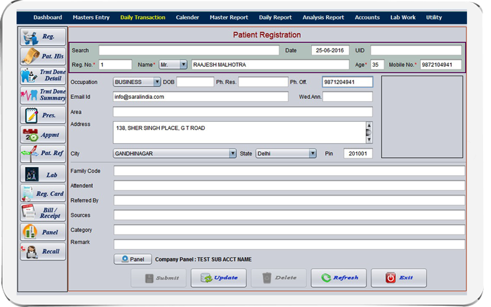Click the Refresh button
The height and width of the screenshot is (307, 491).
point(339,278)
